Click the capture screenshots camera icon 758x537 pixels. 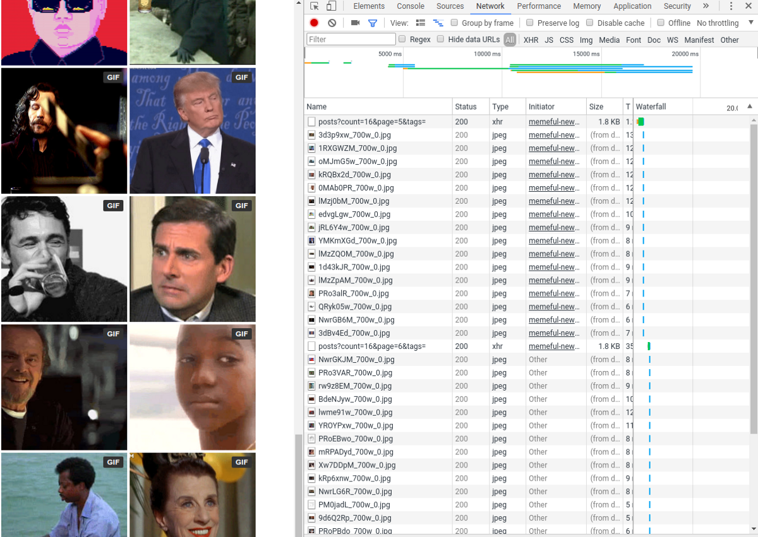click(x=355, y=23)
